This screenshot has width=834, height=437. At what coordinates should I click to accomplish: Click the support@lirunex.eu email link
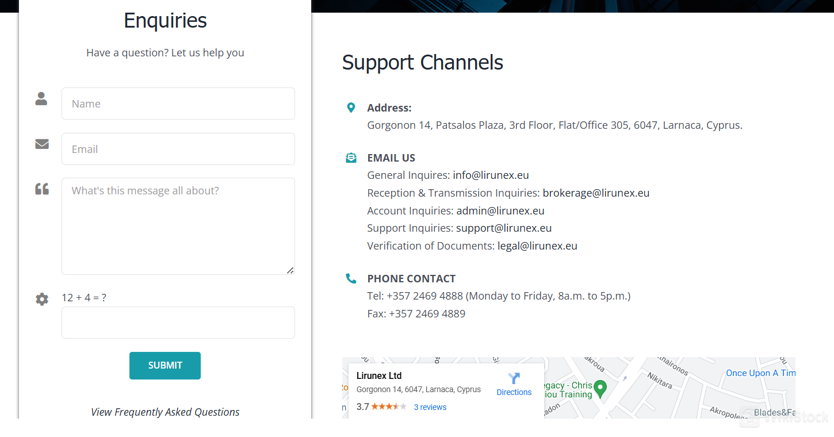coord(504,228)
